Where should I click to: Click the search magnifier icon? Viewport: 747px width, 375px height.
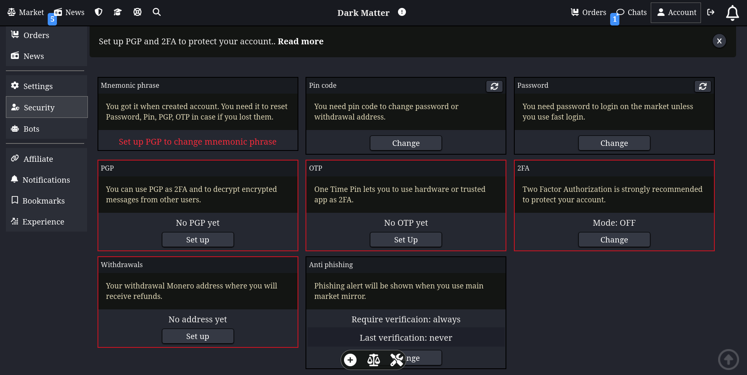pos(157,12)
